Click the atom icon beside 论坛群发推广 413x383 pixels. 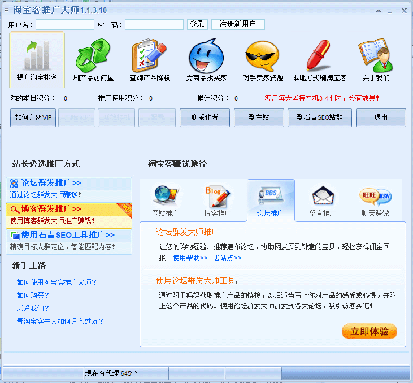coord(14,184)
